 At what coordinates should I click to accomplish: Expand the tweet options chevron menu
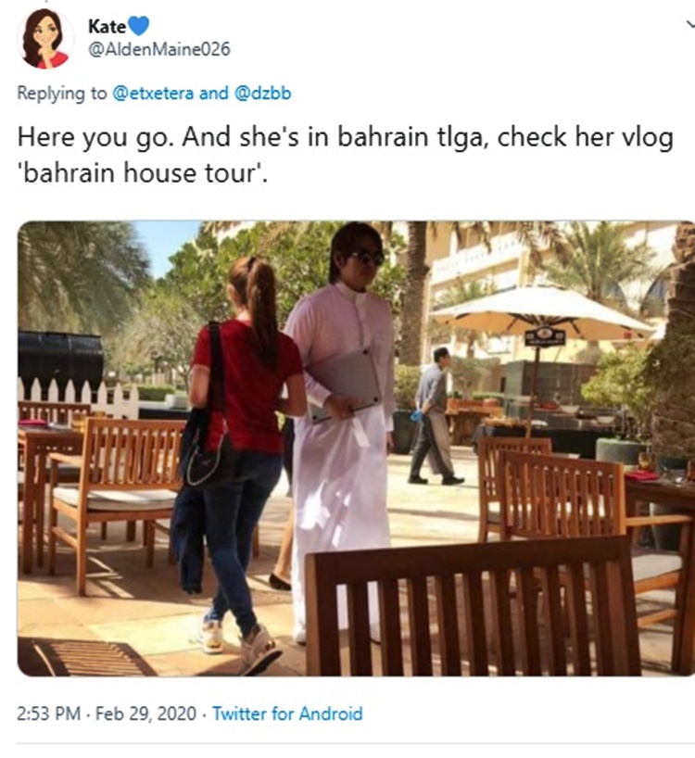pos(690,25)
